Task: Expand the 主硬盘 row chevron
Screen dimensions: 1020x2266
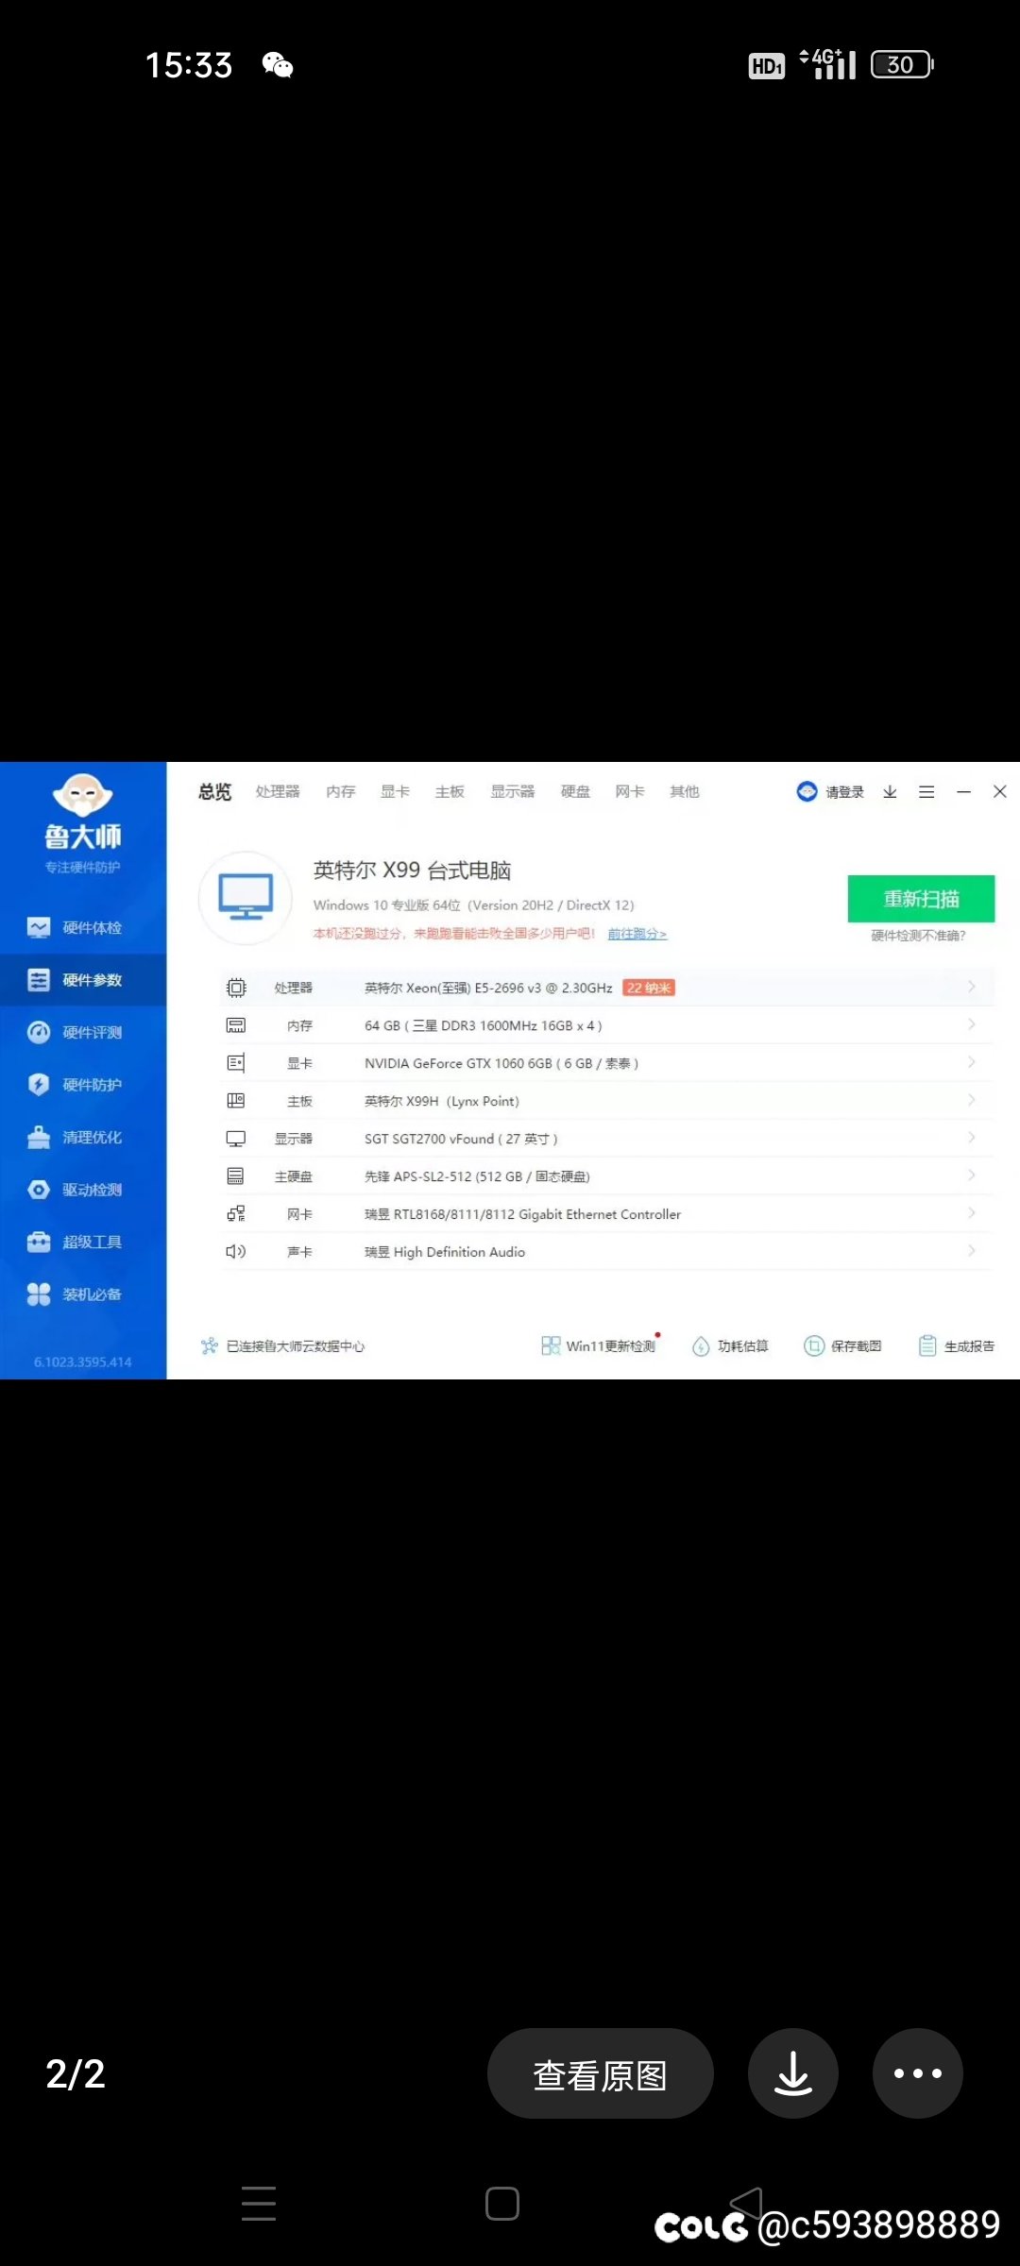Action: tap(971, 1175)
